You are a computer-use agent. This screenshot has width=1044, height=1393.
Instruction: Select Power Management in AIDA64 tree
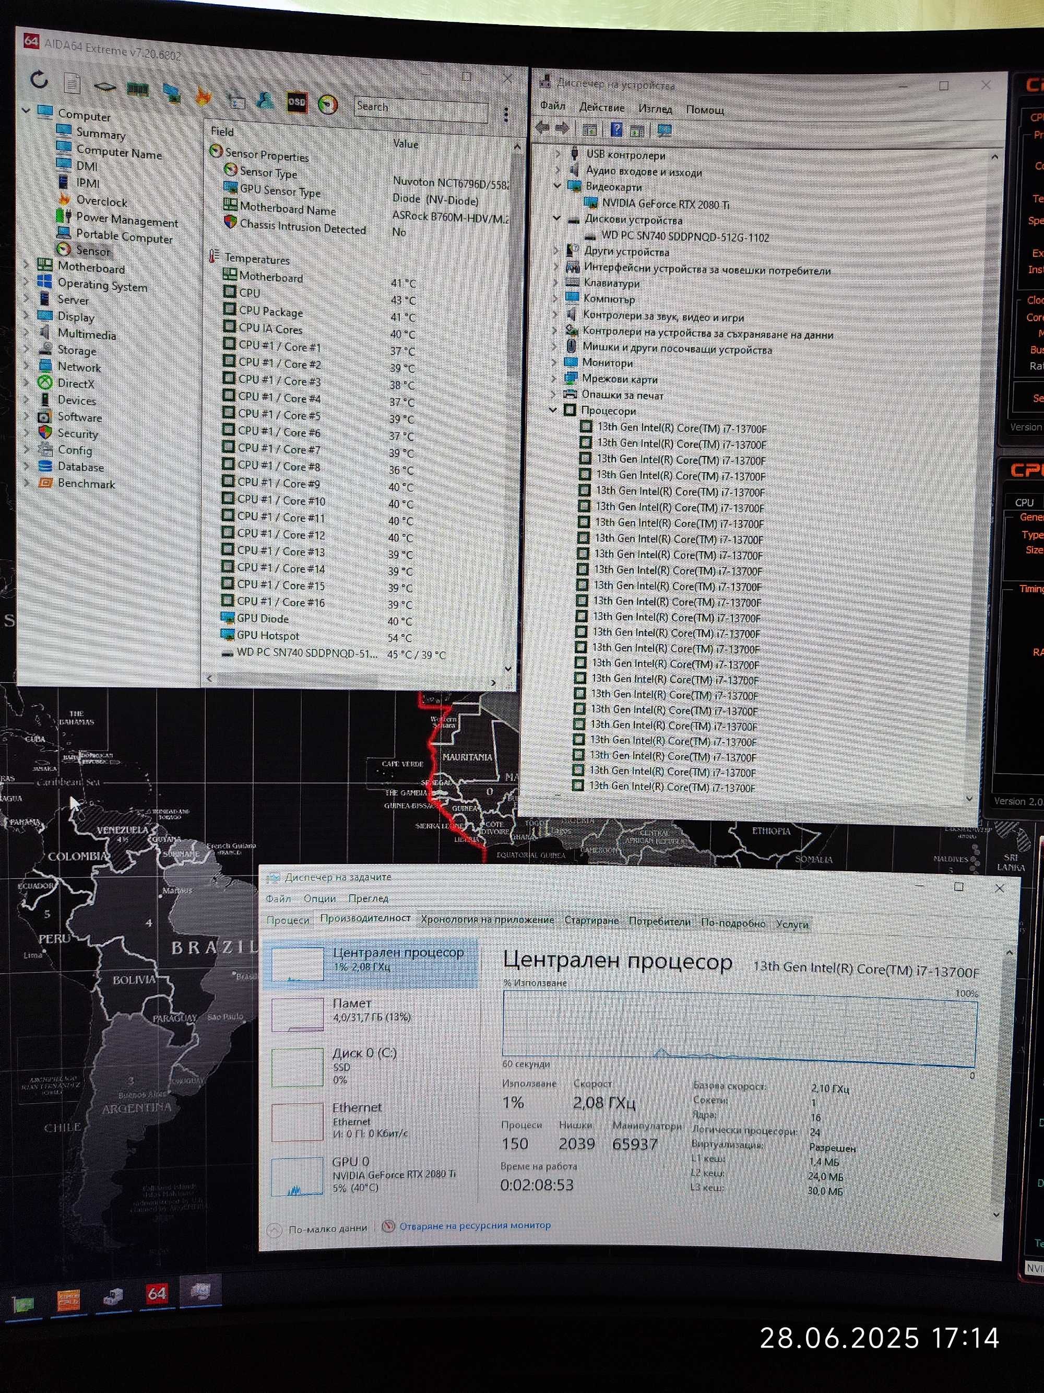pyautogui.click(x=126, y=220)
